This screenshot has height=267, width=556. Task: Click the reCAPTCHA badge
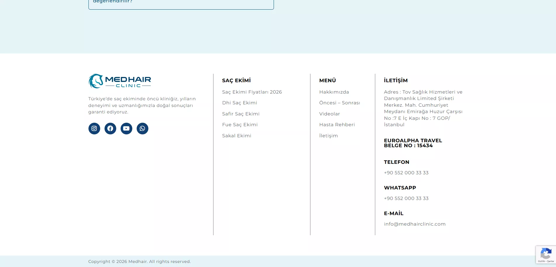(545, 255)
